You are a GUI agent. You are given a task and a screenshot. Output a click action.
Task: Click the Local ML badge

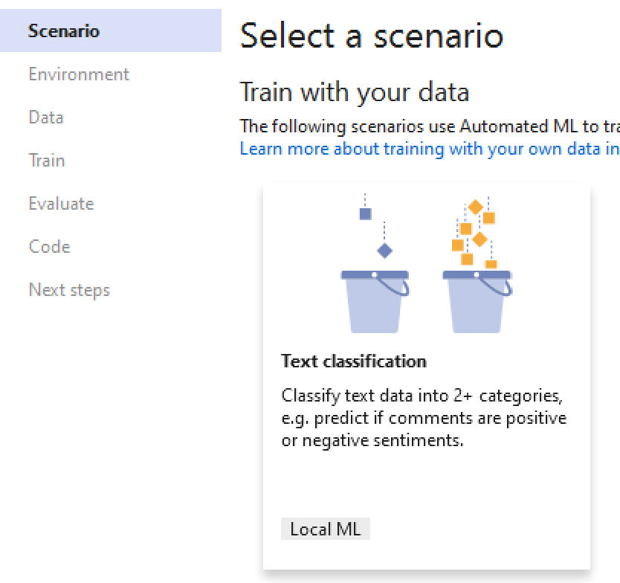(326, 529)
